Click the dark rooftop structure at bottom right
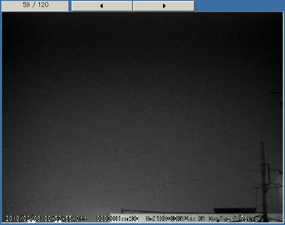This screenshot has height=225, width=285. [x=234, y=210]
